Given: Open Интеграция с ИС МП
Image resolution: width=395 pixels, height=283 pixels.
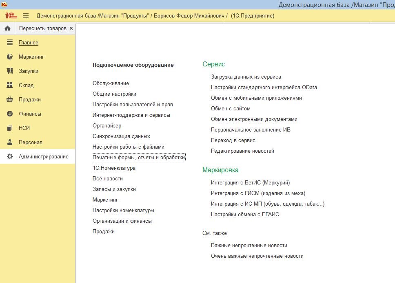Looking at the screenshot, I should coord(268,204).
